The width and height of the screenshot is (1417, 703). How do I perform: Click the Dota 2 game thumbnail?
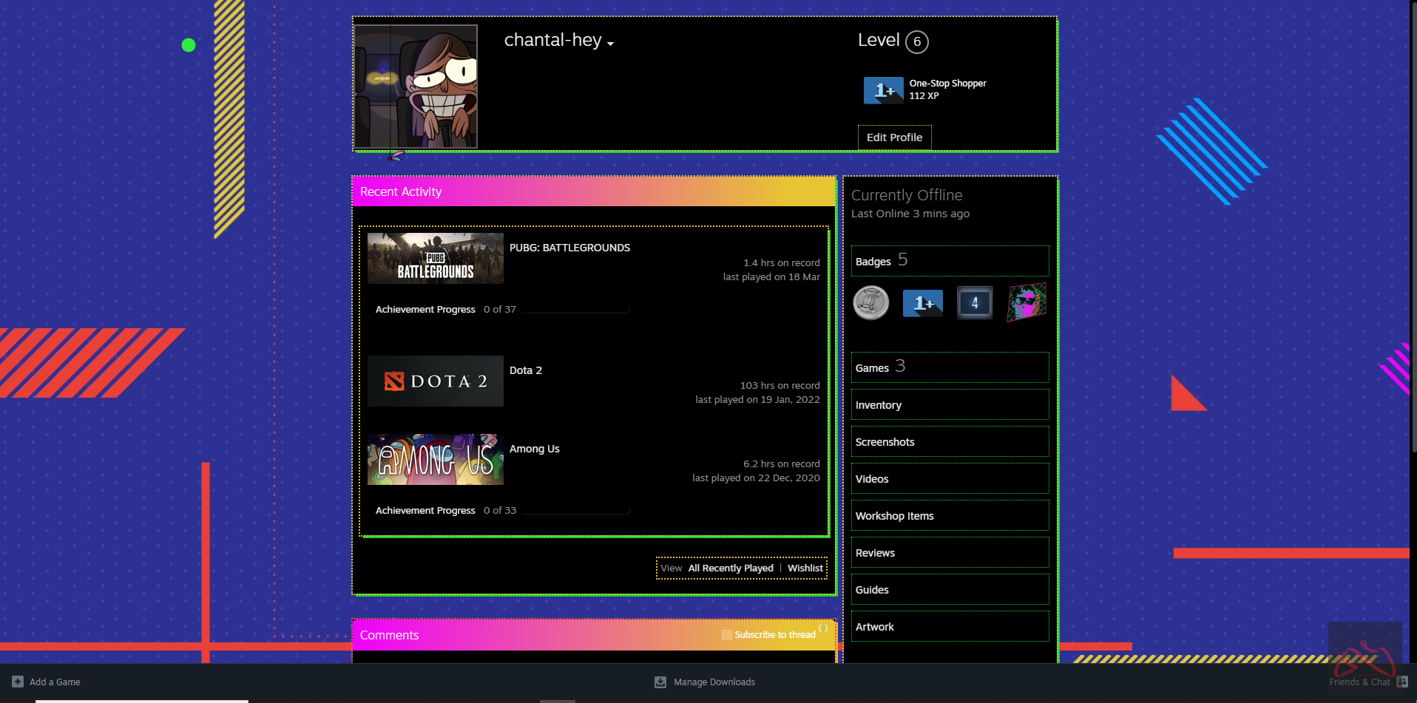(435, 381)
